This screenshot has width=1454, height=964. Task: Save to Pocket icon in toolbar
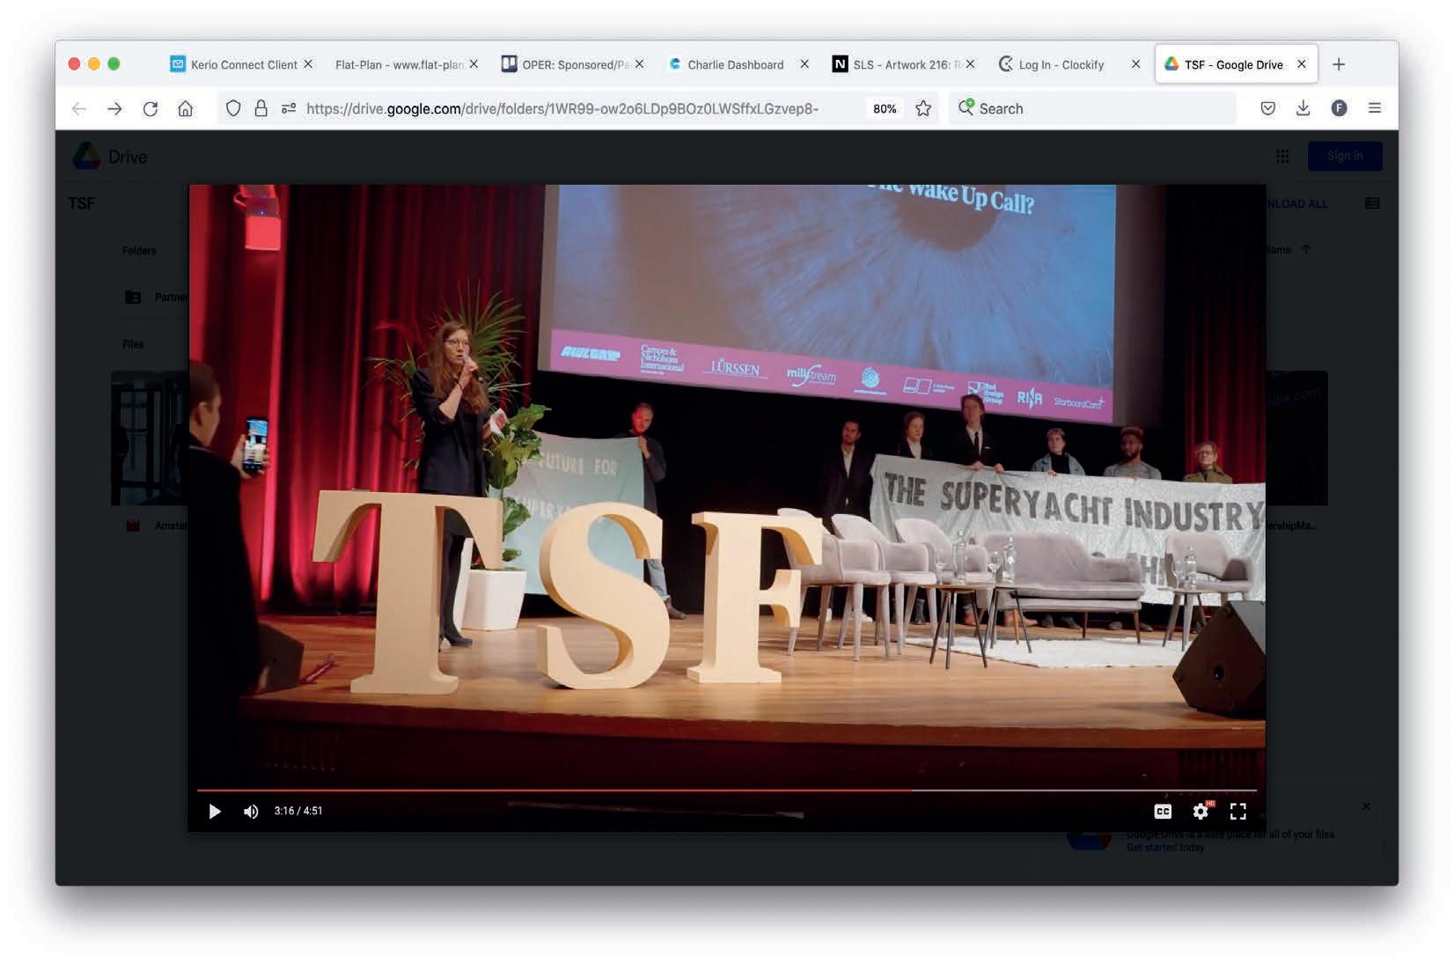click(1268, 108)
